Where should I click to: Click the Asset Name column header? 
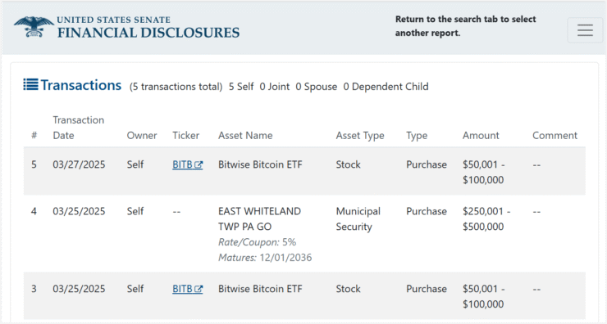click(x=245, y=136)
